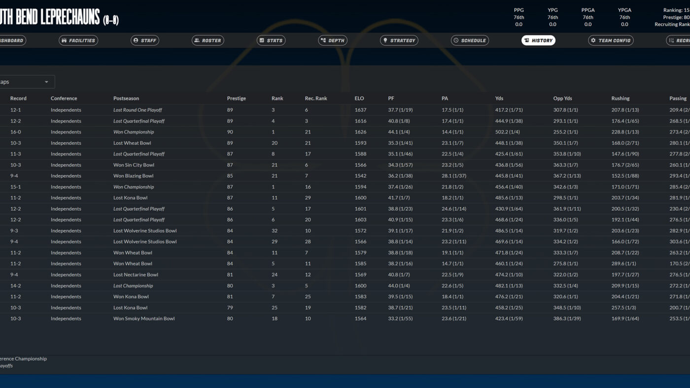Image resolution: width=690 pixels, height=388 pixels.
Task: Click the lightbulb icon on the Strategy tab
Action: coord(385,40)
